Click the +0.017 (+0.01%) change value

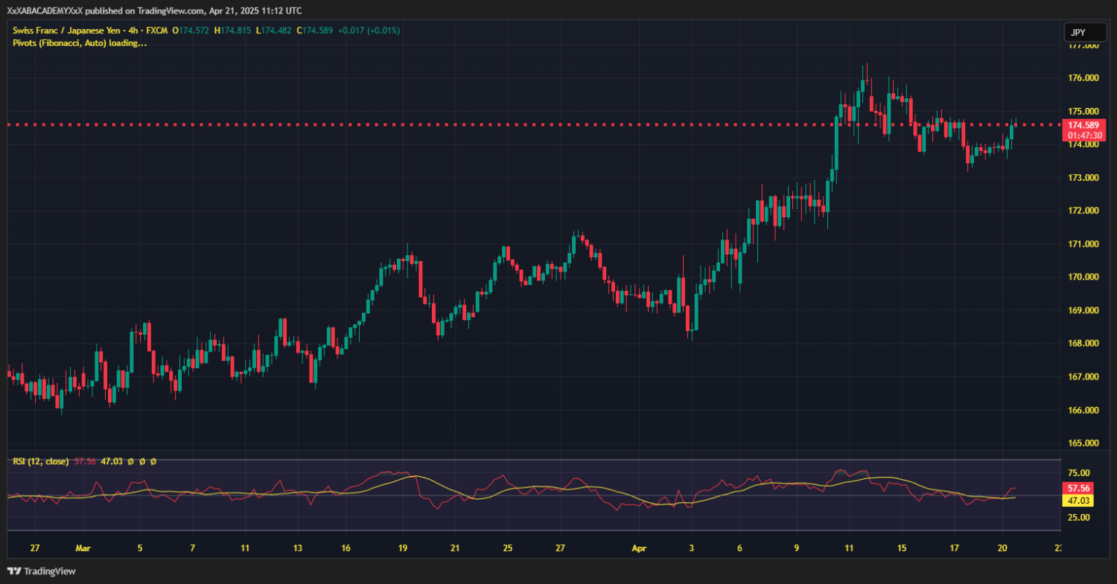point(369,31)
